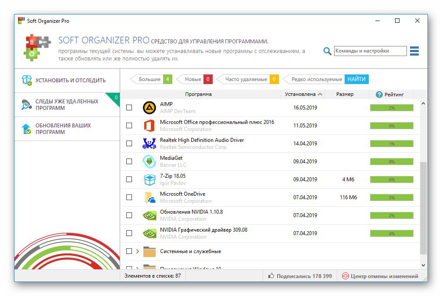
Task: Click MediaGet rating bar 8%
Action: click(392, 162)
